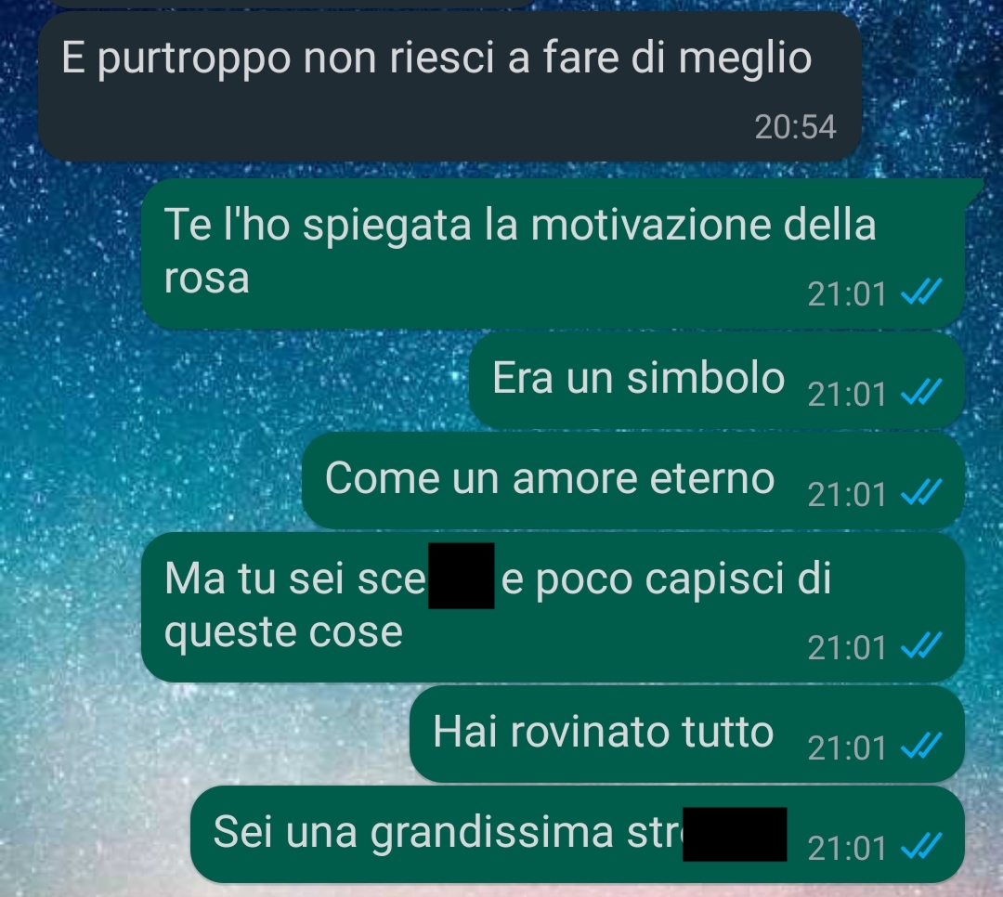Select the received message 'E purtroppo non riesci a fare di meglio'
This screenshot has height=897, width=1003.
click(x=449, y=86)
